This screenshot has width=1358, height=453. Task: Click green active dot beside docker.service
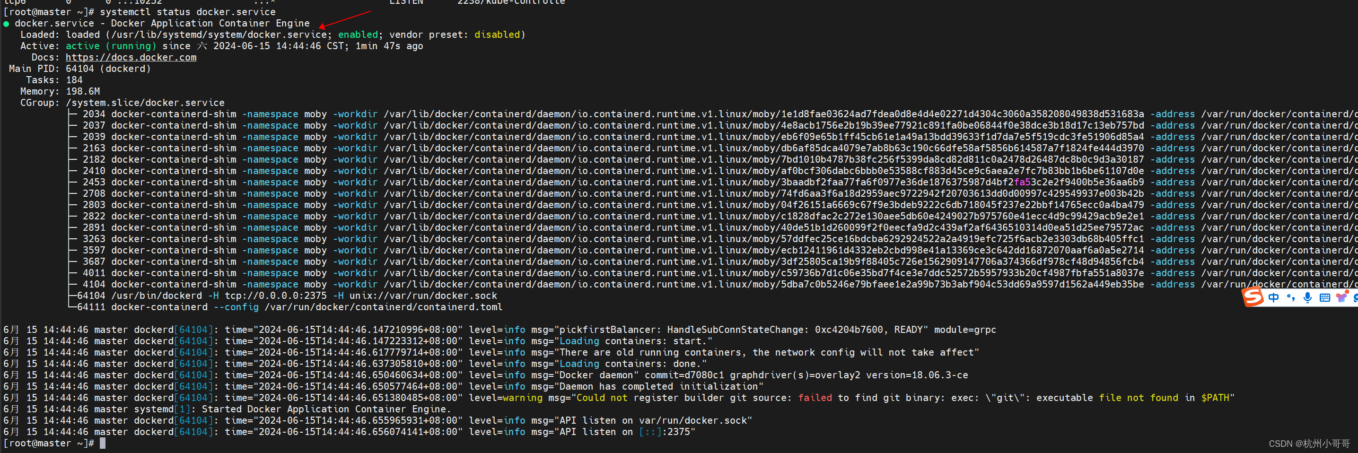[x=6, y=23]
